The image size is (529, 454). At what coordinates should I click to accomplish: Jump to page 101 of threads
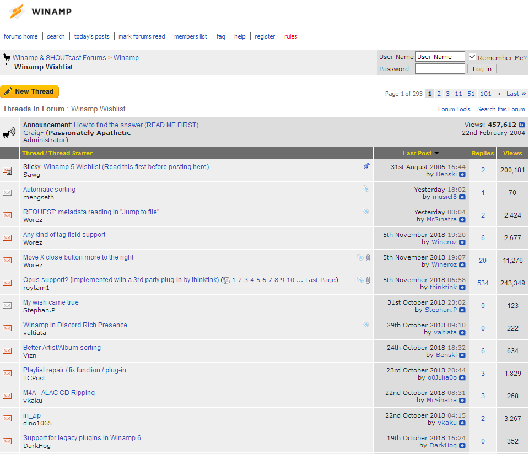click(x=485, y=94)
